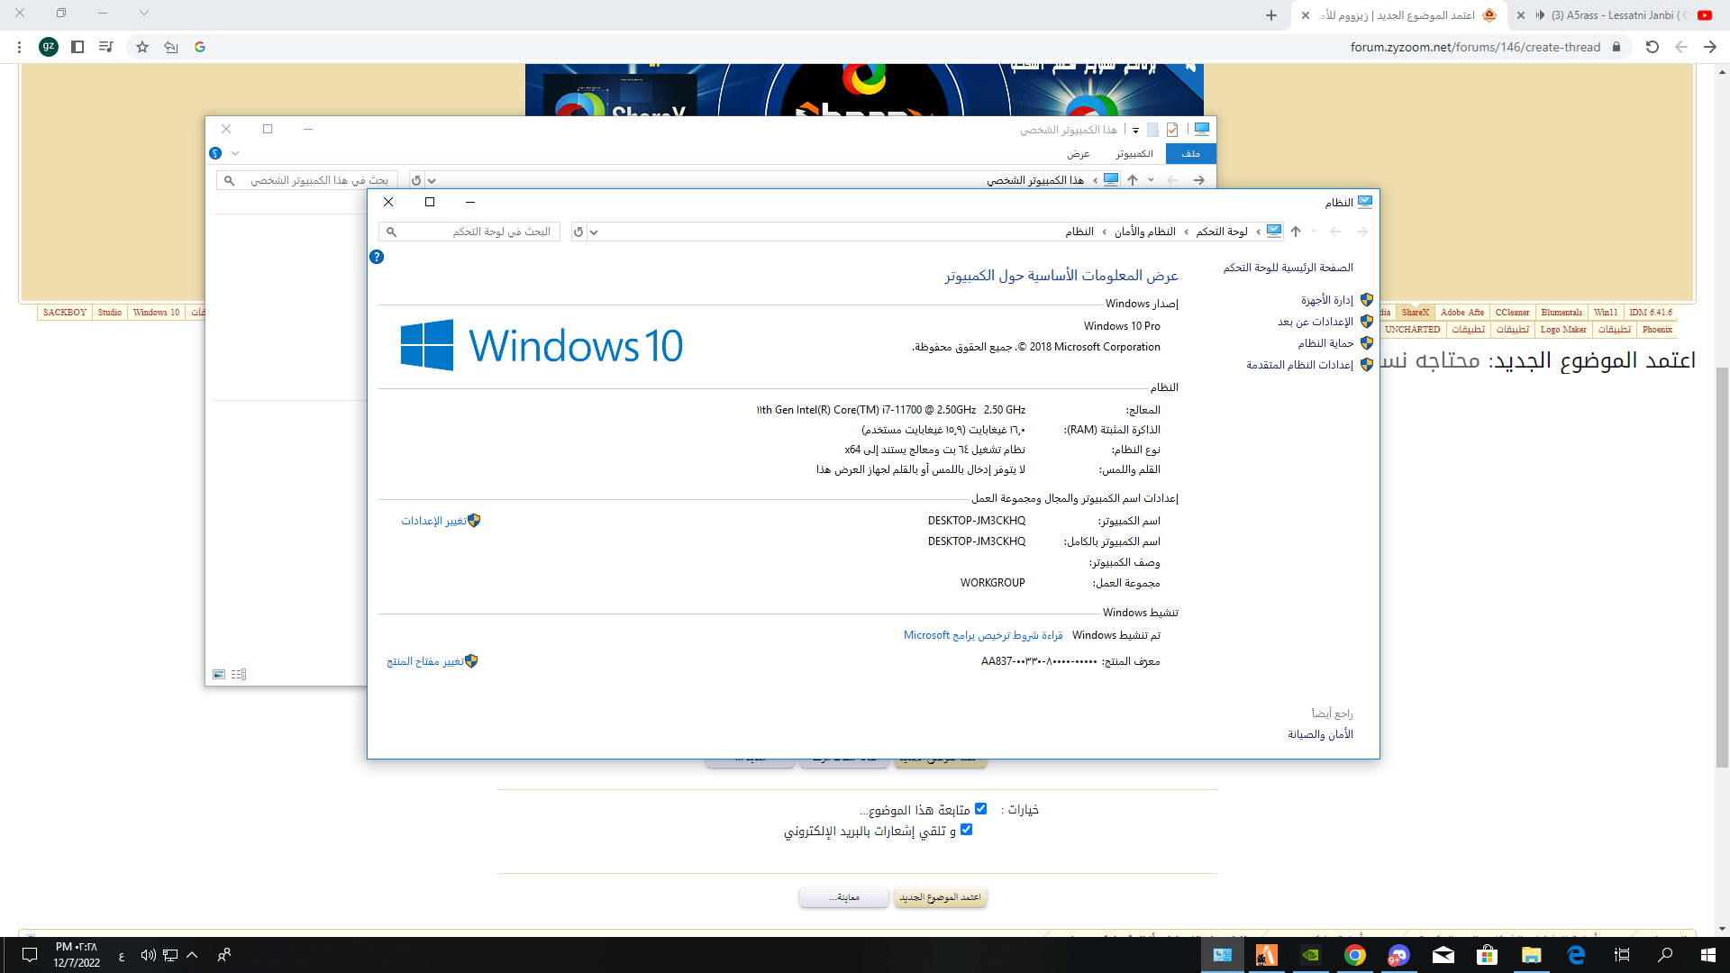Open the الكمبيوتر ribbon tab in Explorer

click(1134, 154)
